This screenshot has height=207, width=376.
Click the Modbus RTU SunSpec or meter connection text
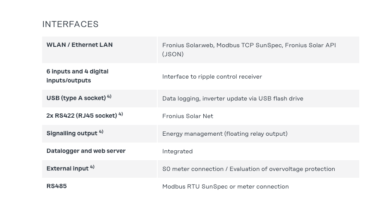(x=225, y=186)
